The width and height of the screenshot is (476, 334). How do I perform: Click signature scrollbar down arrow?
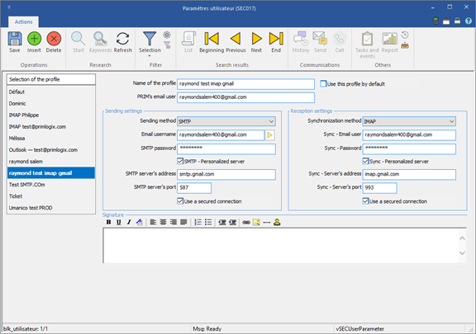[462, 253]
